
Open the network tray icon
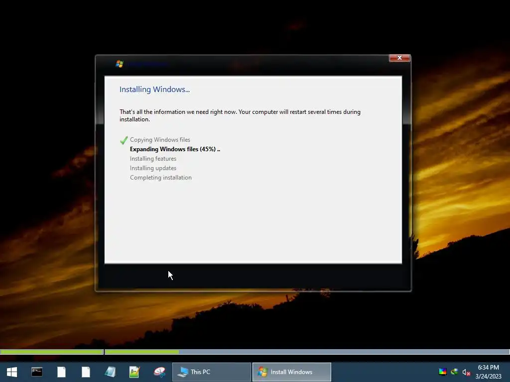point(454,372)
